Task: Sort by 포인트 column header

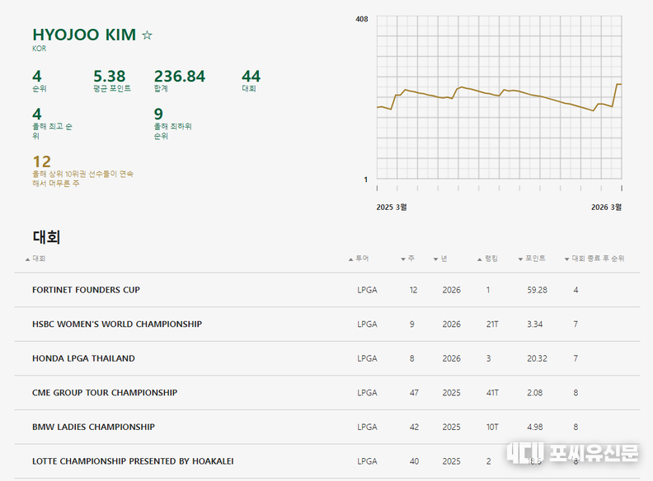Action: click(532, 259)
